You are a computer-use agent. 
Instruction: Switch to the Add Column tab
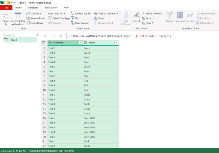point(50,7)
